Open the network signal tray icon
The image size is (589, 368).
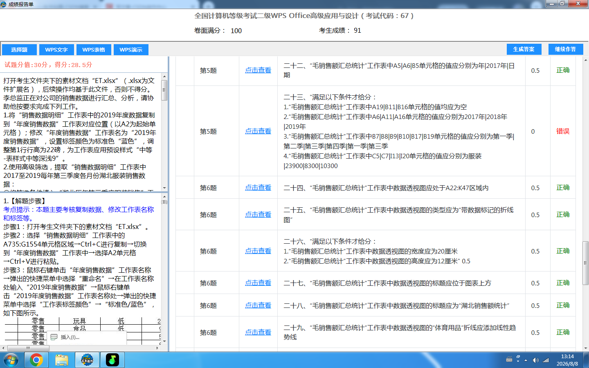point(546,360)
